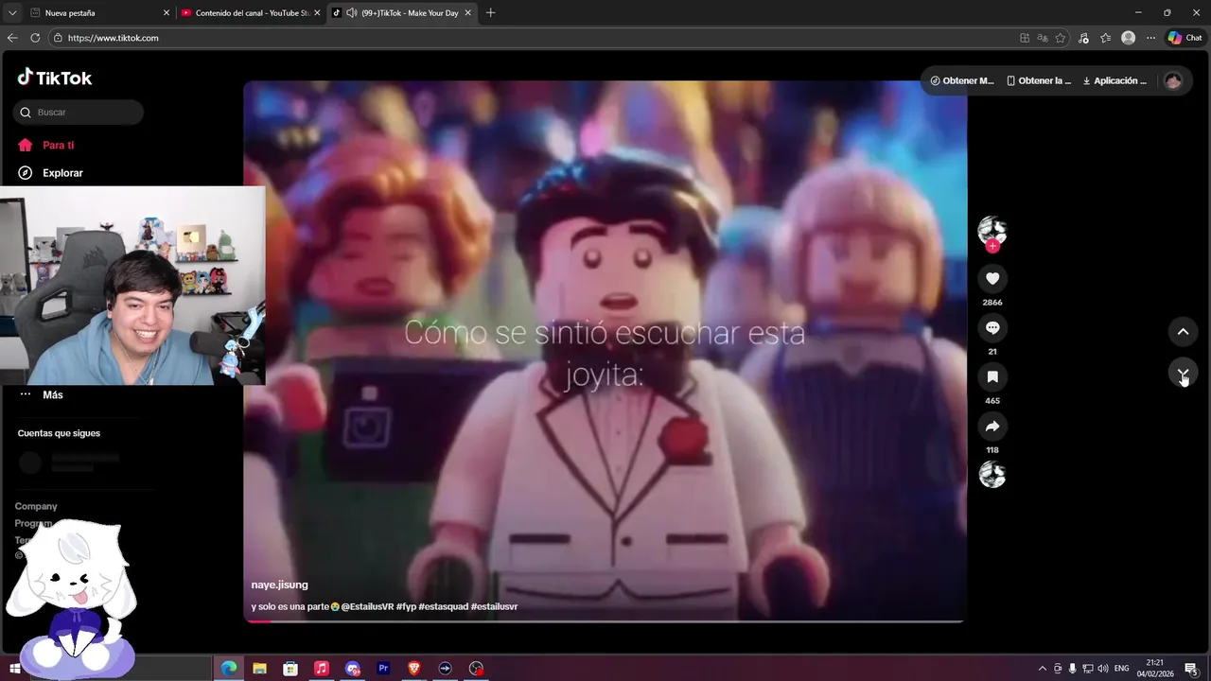Add the page to favorites with the star
1211x681 pixels.
1061,38
